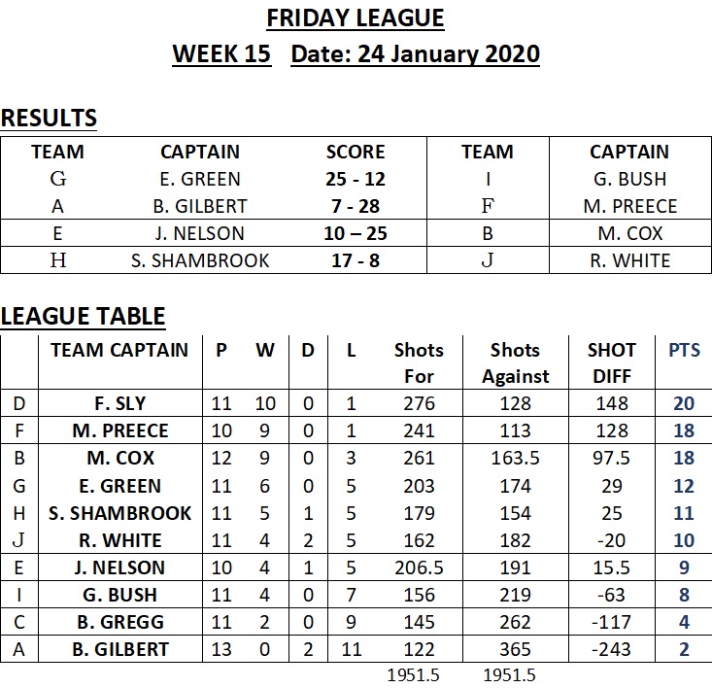Click the 7 - 28 score entry
The width and height of the screenshot is (712, 688).
click(x=356, y=206)
